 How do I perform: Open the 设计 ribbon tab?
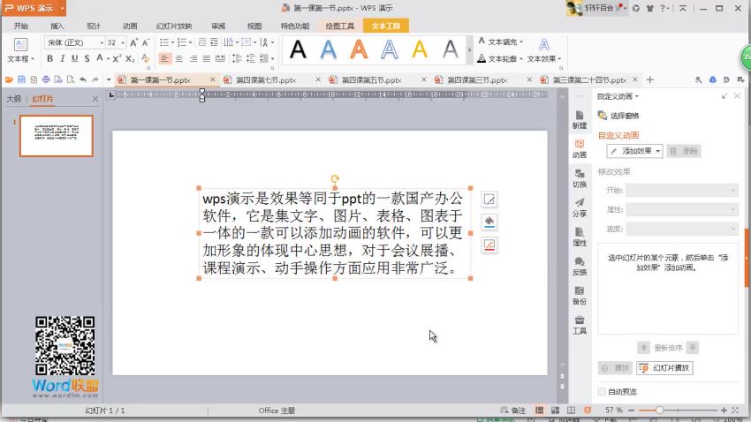[x=94, y=26]
